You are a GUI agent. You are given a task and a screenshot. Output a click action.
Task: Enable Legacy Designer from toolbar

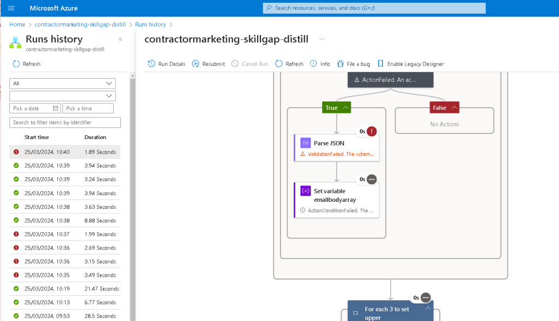tap(410, 64)
